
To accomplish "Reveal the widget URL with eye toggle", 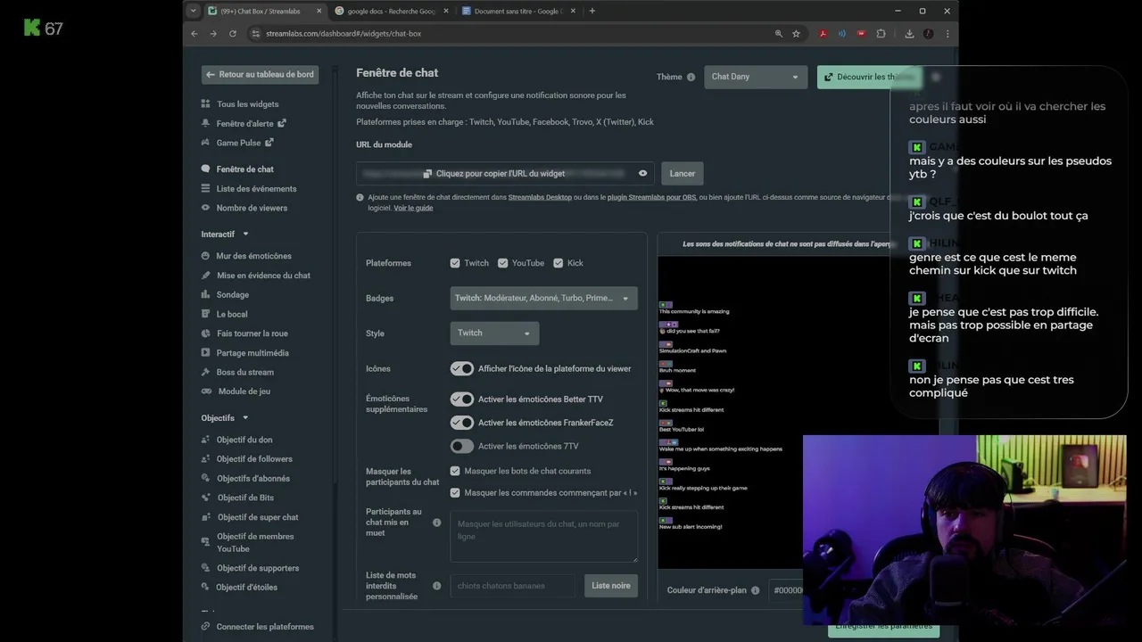I will [642, 174].
